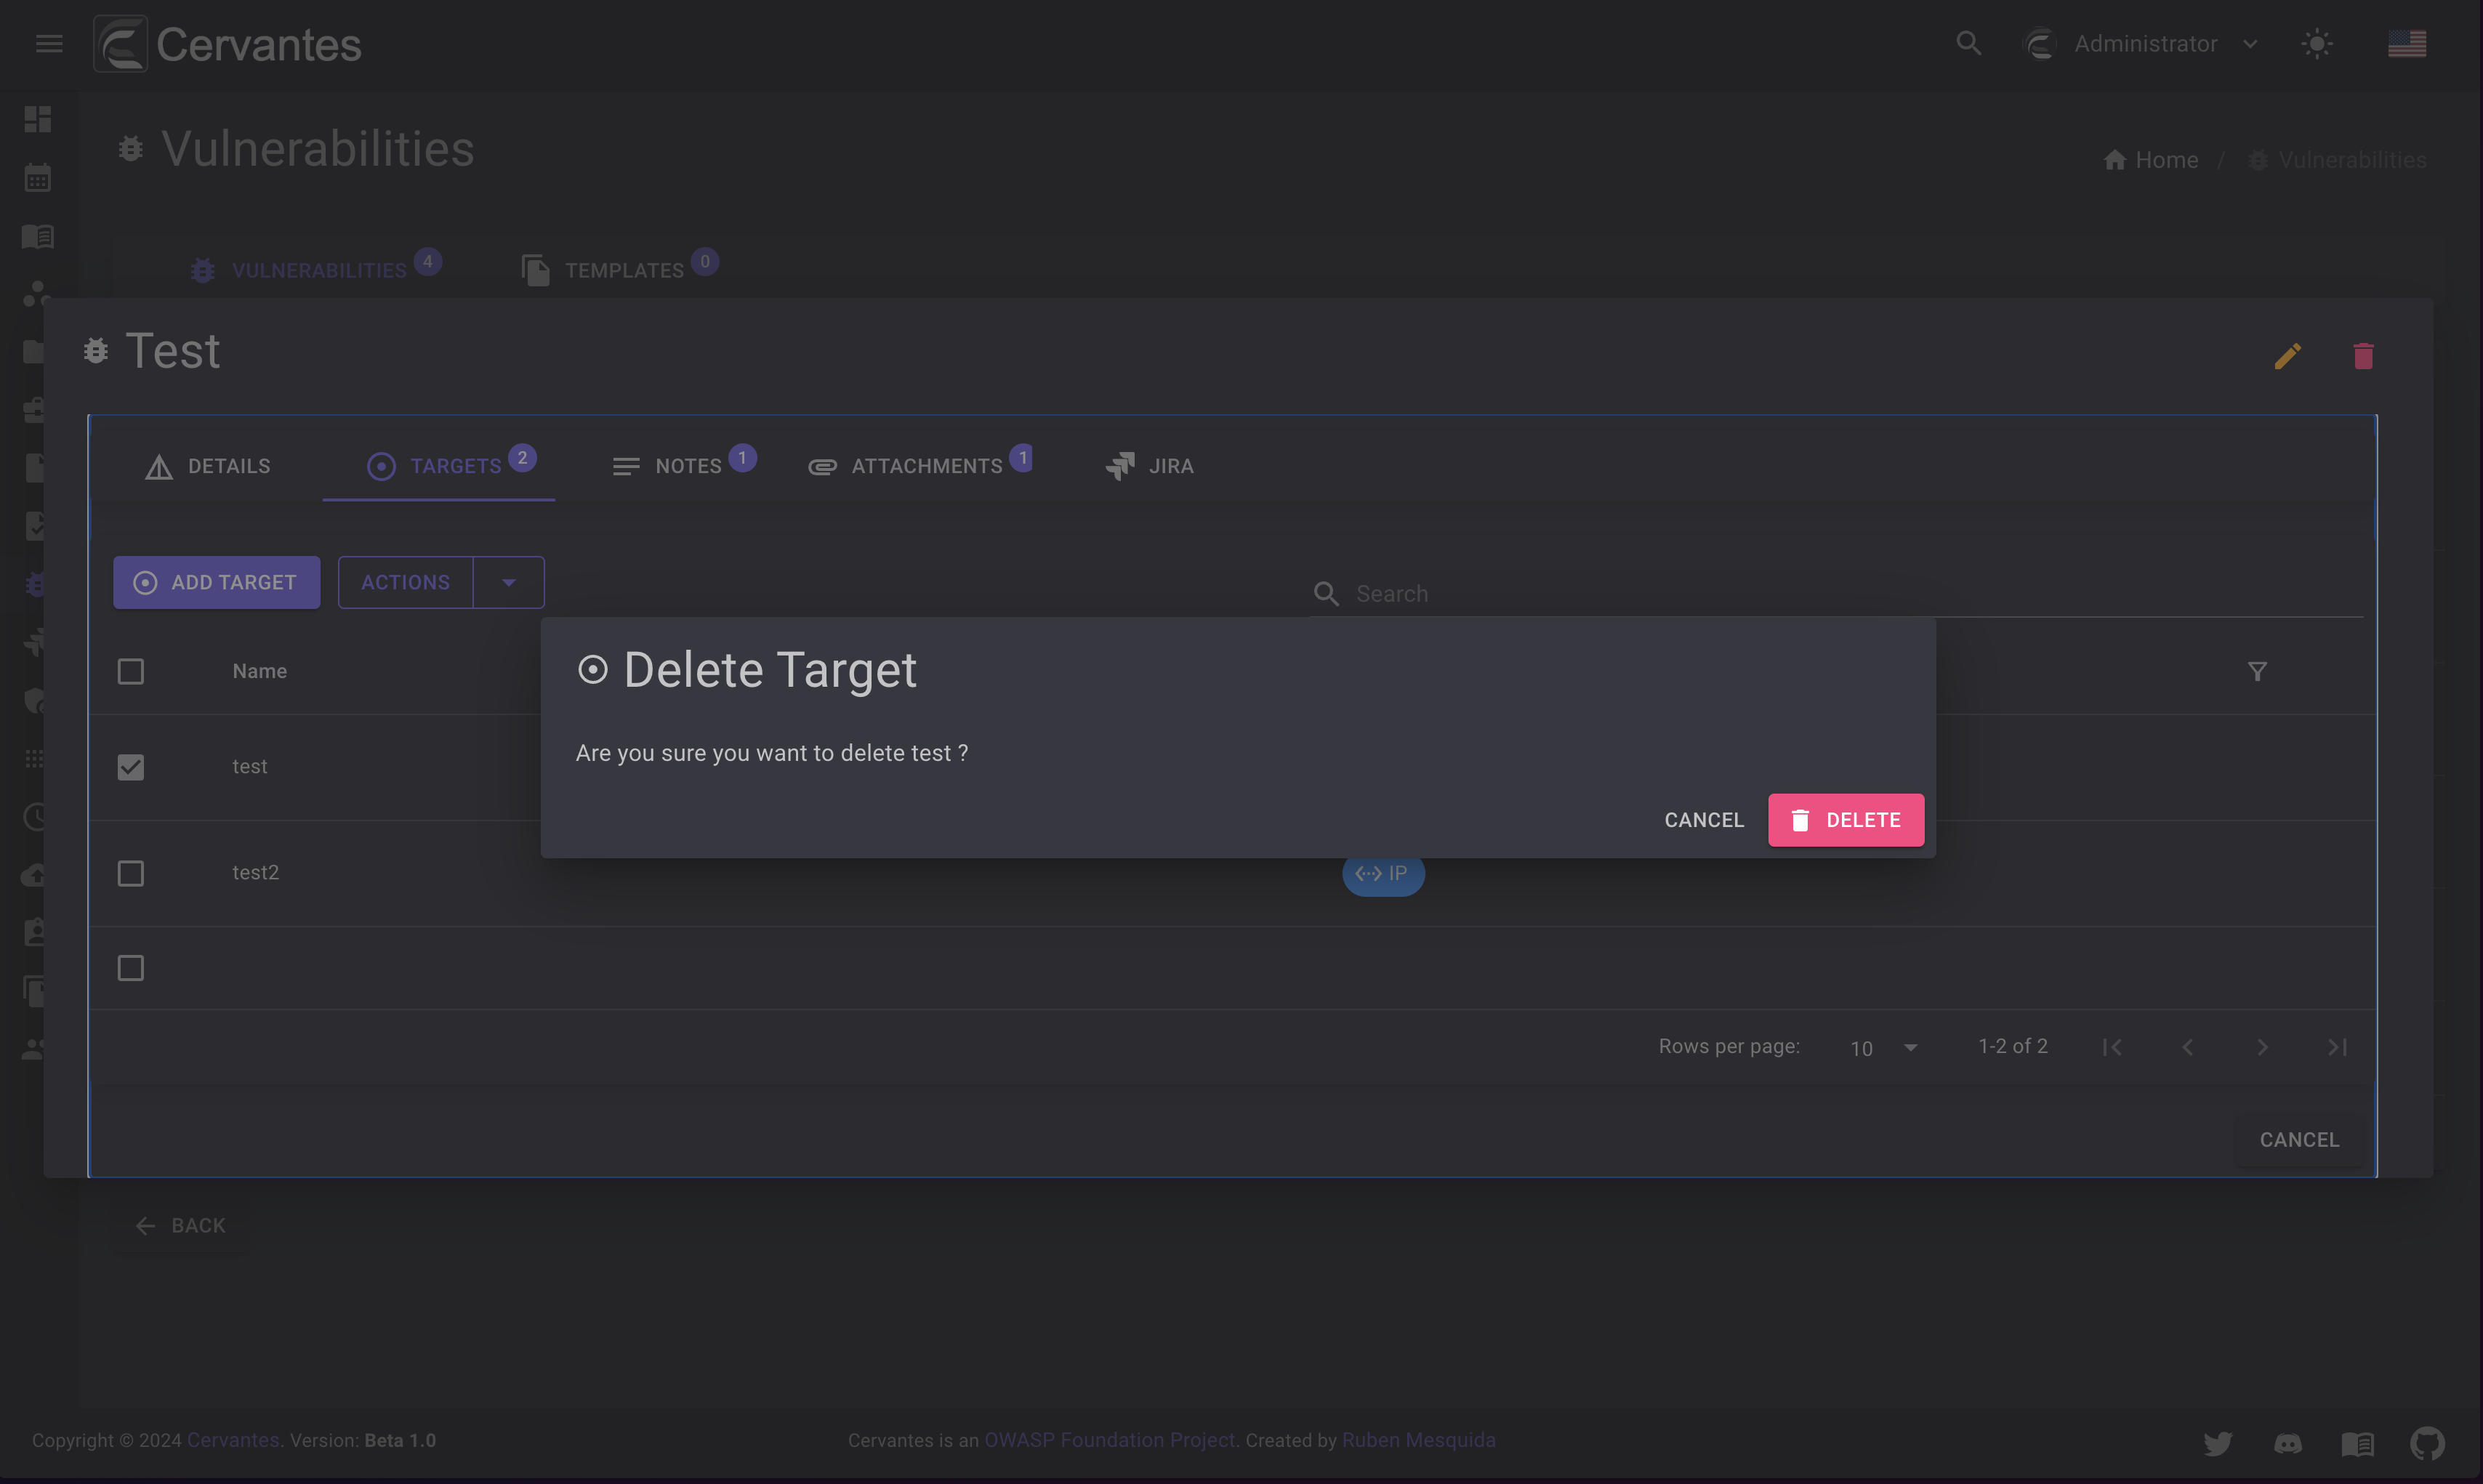Open the cloud upload sidebar icon
This screenshot has height=1484, width=2483.
pos(34,875)
